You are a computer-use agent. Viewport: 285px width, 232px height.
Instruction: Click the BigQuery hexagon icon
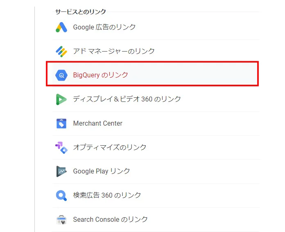[x=61, y=75]
